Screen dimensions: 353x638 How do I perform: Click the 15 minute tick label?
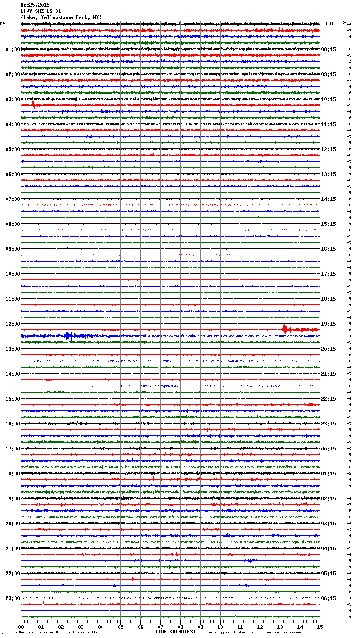coord(320,627)
